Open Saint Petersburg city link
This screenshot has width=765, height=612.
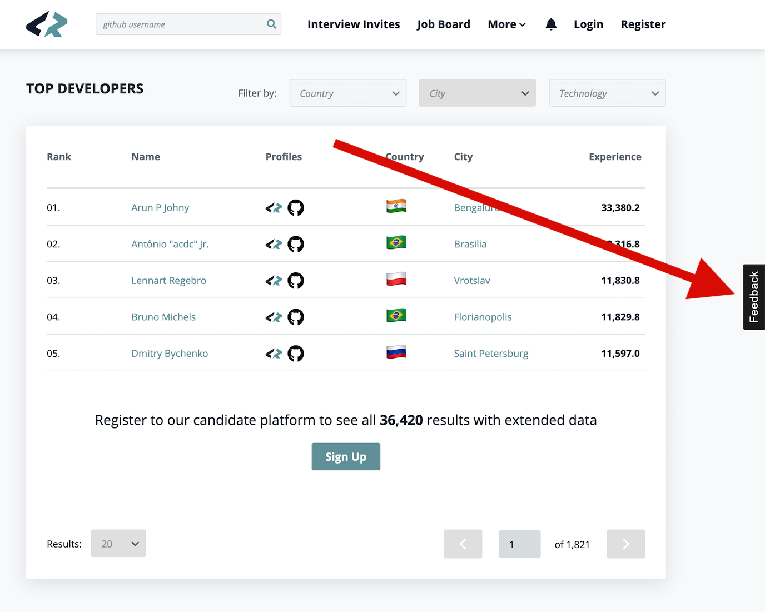pos(491,353)
